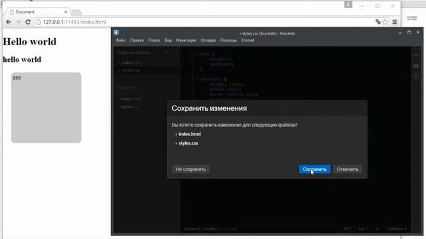Viewport: 426px width, 239px height.
Task: Bookmark the page with star icon
Action: click(x=385, y=22)
